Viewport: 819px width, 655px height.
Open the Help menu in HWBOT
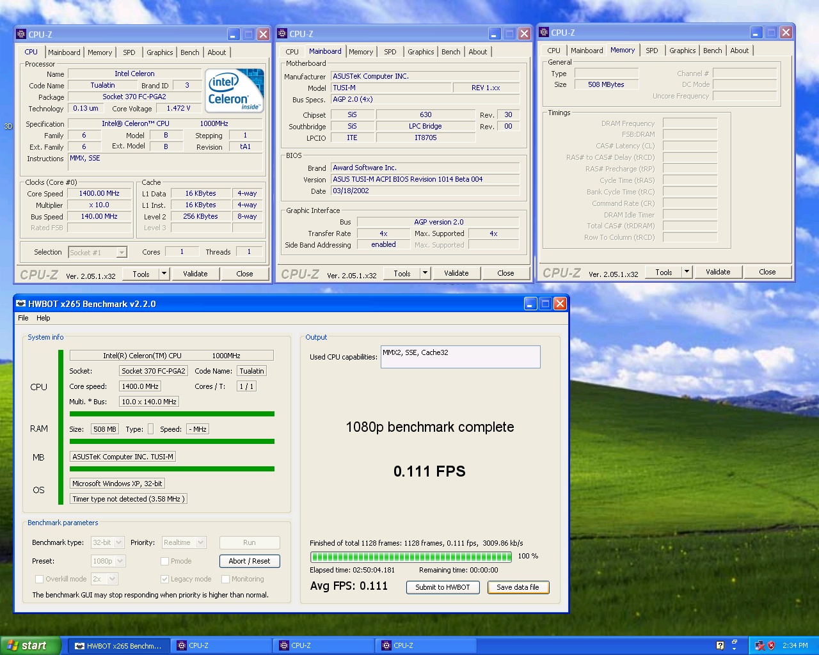[x=43, y=318]
